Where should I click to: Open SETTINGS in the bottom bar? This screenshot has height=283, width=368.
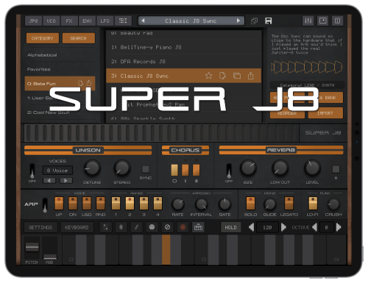click(x=40, y=227)
